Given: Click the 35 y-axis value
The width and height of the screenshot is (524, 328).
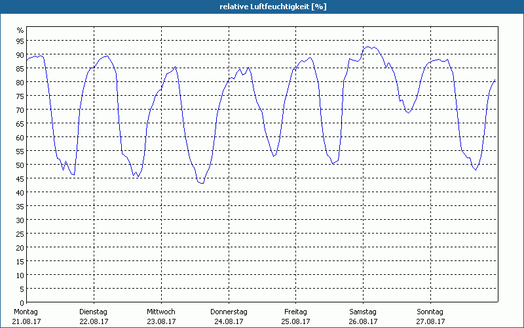Looking at the screenshot, I should [x=20, y=206].
